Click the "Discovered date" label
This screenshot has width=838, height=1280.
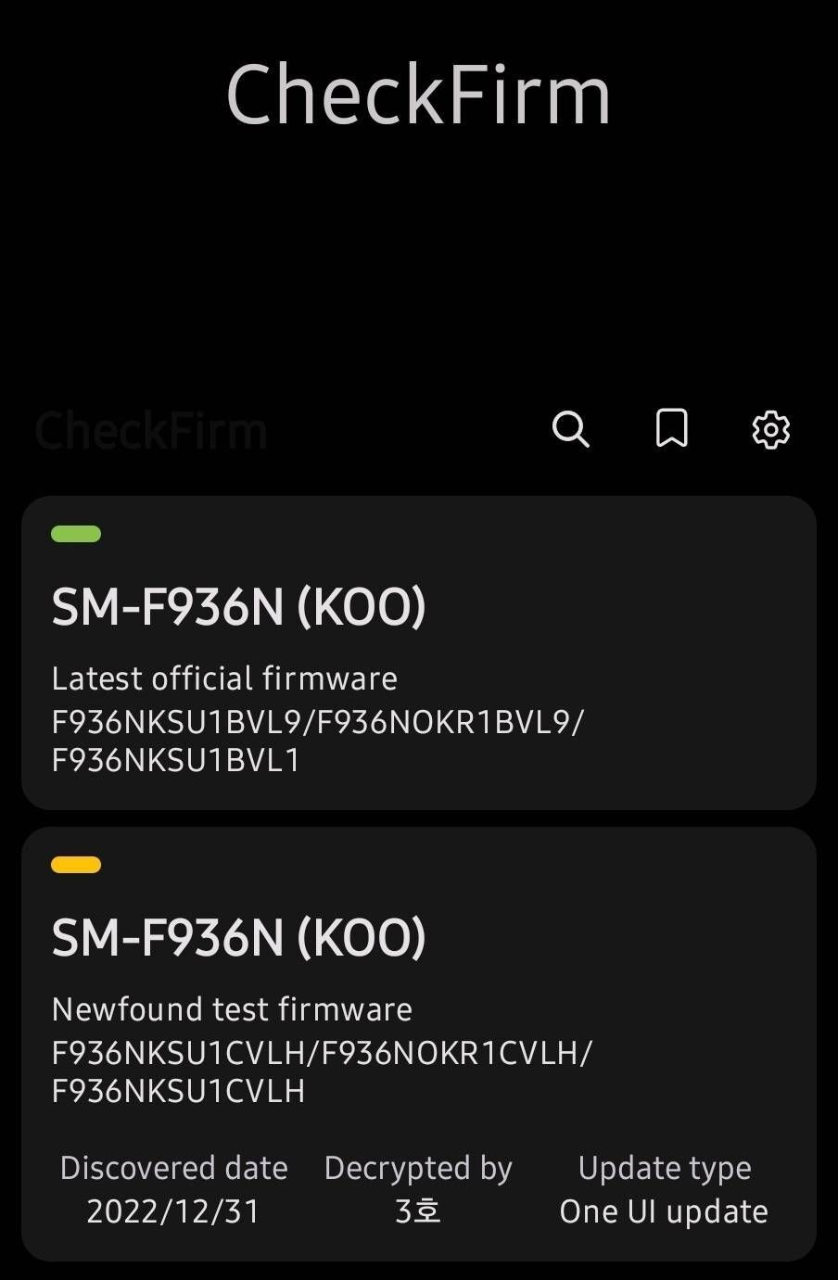(x=173, y=1168)
